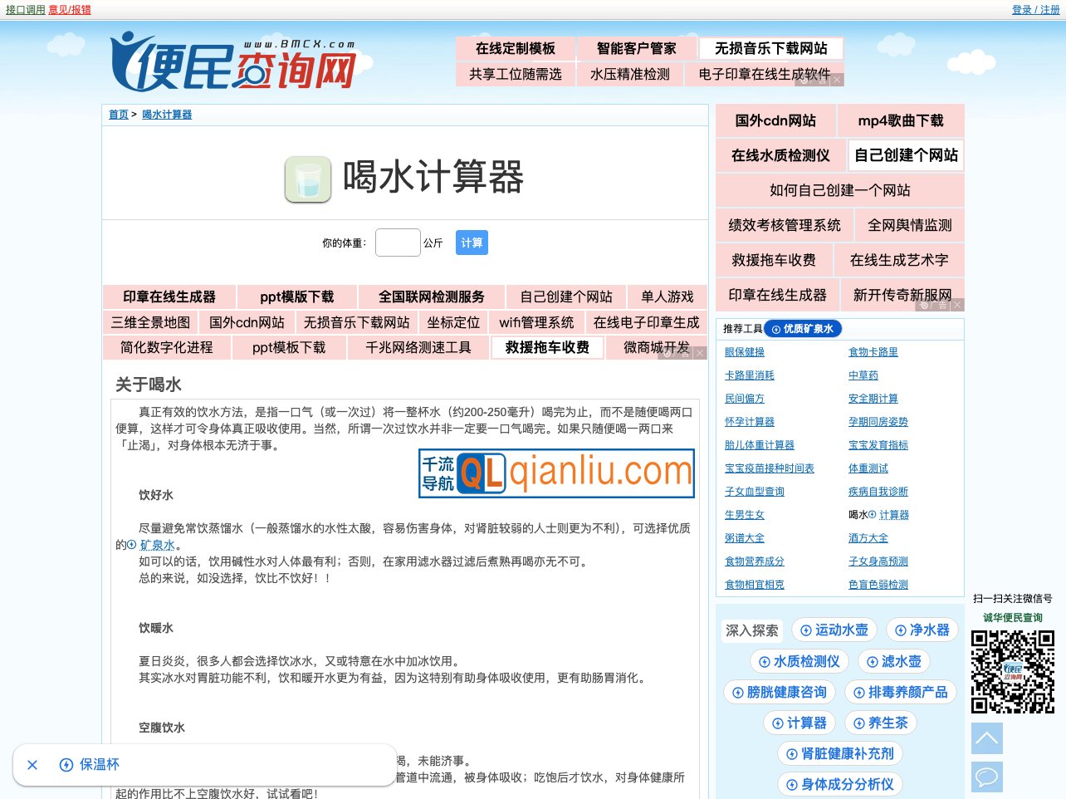Viewport: 1066px width, 799px height.
Task: Click the 优质矿泉水 recommended tool badge
Action: tap(802, 328)
